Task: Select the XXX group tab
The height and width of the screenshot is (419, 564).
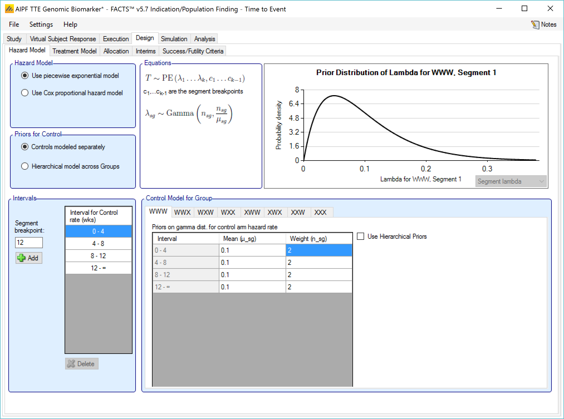Action: pos(320,213)
